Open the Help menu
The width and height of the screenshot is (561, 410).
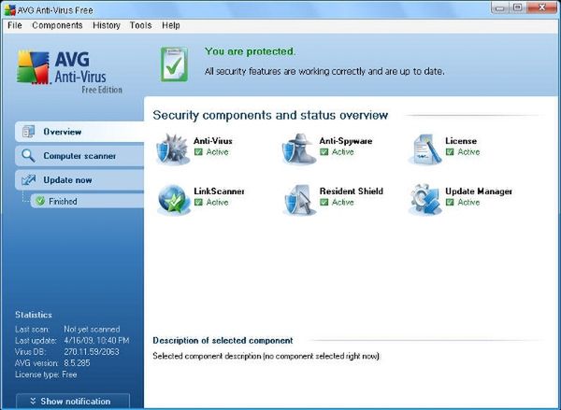tap(171, 25)
